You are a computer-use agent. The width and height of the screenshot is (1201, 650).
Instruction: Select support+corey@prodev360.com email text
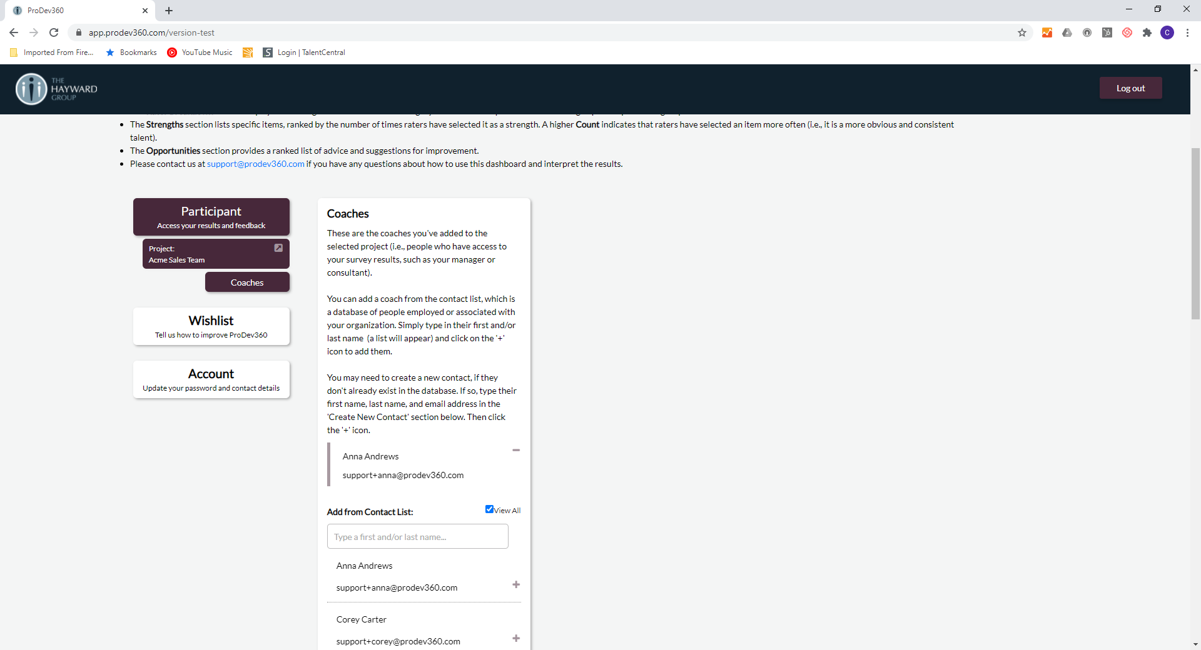pyautogui.click(x=398, y=641)
